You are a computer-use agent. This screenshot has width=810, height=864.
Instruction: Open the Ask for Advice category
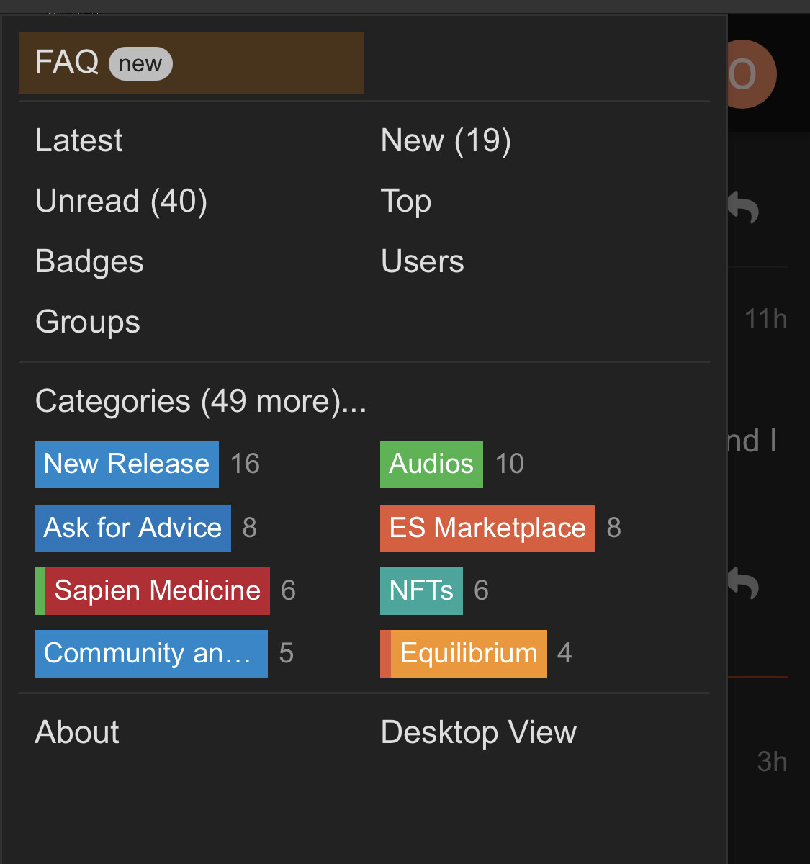tap(132, 528)
